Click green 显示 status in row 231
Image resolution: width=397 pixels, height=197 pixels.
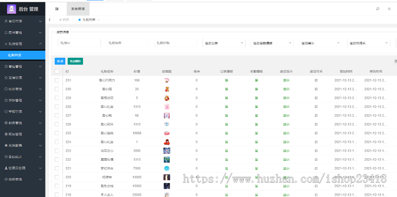click(x=286, y=80)
